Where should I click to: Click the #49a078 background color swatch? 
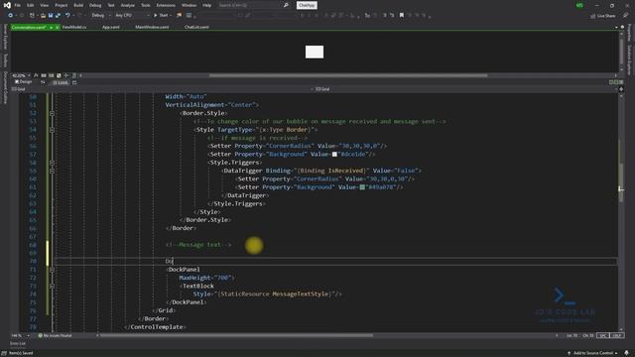tap(362, 187)
